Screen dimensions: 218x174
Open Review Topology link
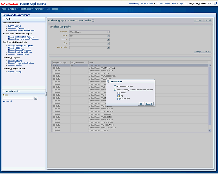pyautogui.click(x=15, y=72)
